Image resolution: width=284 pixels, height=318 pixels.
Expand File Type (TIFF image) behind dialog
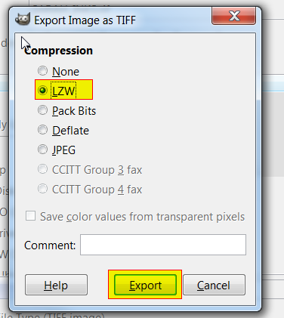click(52, 316)
